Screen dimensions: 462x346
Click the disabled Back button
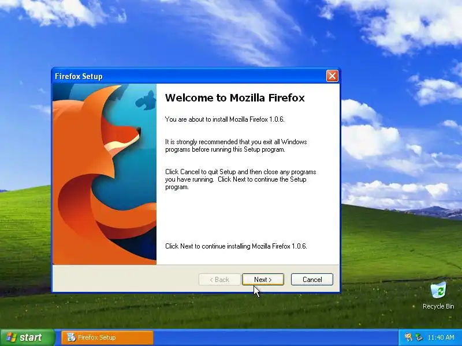219,280
